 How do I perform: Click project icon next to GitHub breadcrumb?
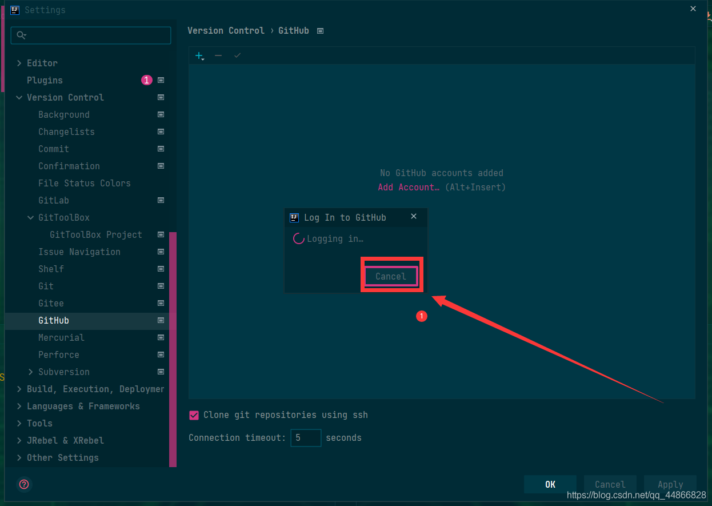(x=320, y=31)
